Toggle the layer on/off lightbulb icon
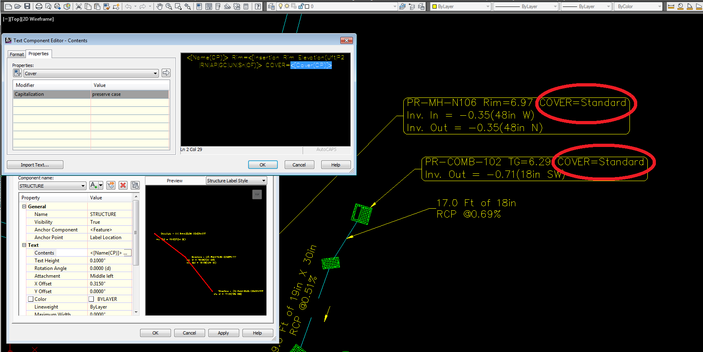 (281, 6)
